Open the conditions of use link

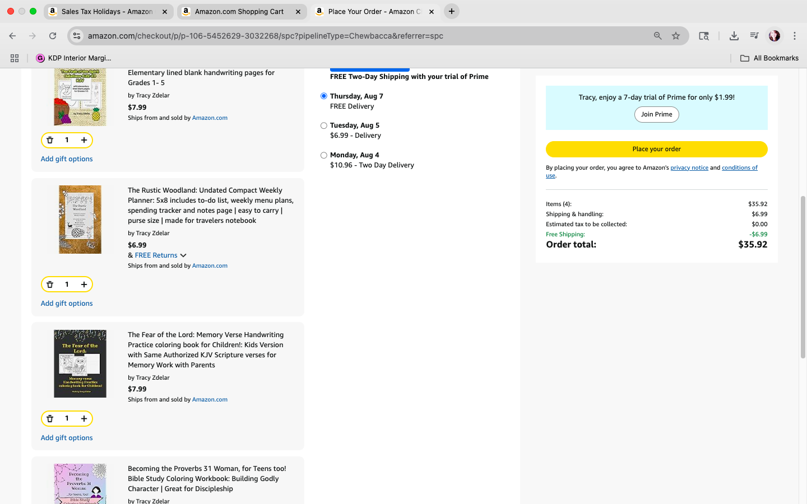(740, 167)
